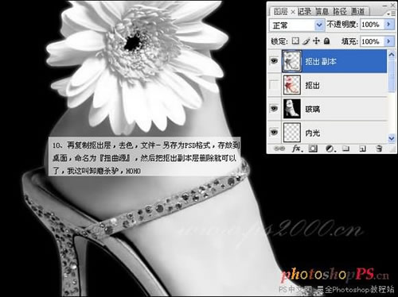Show the hidden 抠出 layer
398x297 pixels.
[x=274, y=85]
